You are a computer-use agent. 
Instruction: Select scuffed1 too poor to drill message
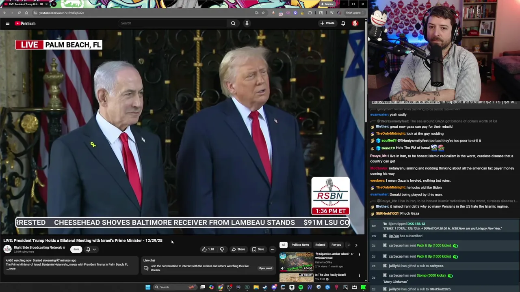click(x=426, y=141)
